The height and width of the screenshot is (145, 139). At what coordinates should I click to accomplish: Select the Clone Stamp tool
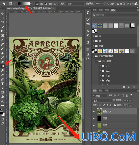[2, 53]
